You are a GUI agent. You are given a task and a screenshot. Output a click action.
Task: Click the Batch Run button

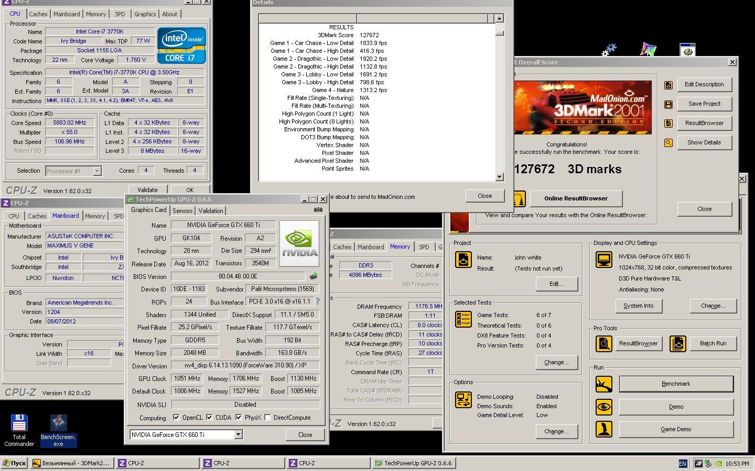(x=713, y=343)
